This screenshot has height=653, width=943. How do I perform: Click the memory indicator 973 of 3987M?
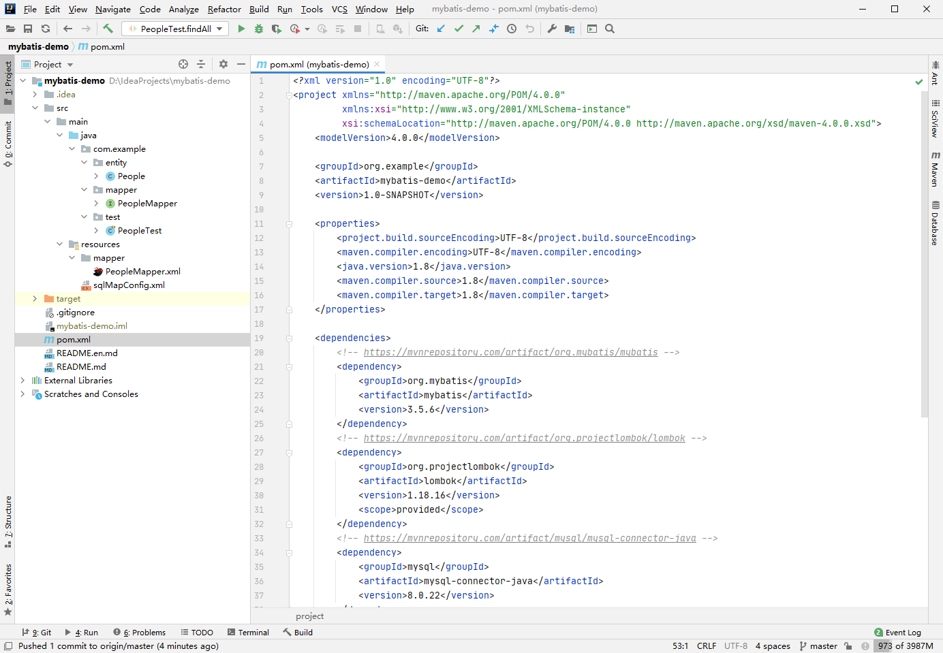(x=906, y=646)
